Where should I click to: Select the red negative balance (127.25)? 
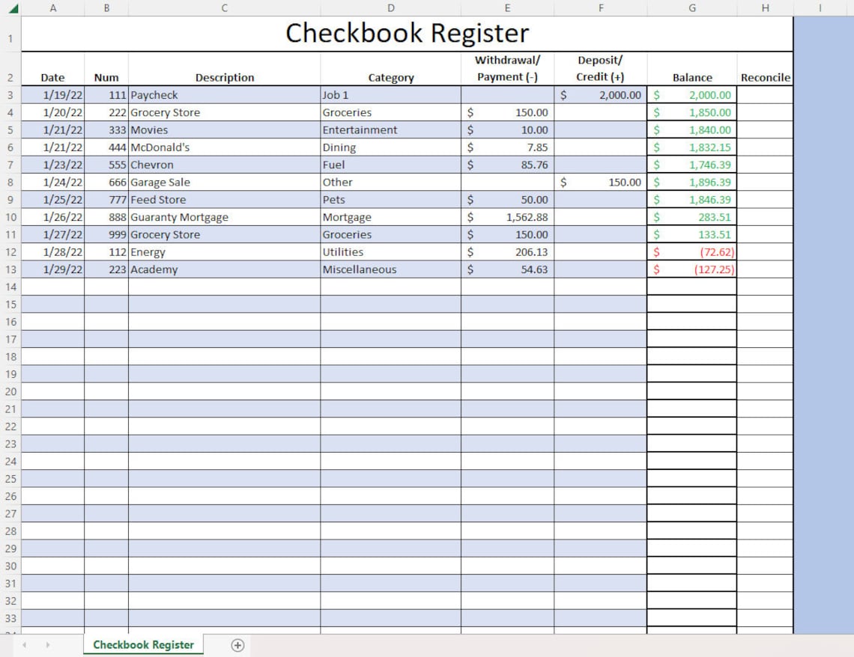691,269
